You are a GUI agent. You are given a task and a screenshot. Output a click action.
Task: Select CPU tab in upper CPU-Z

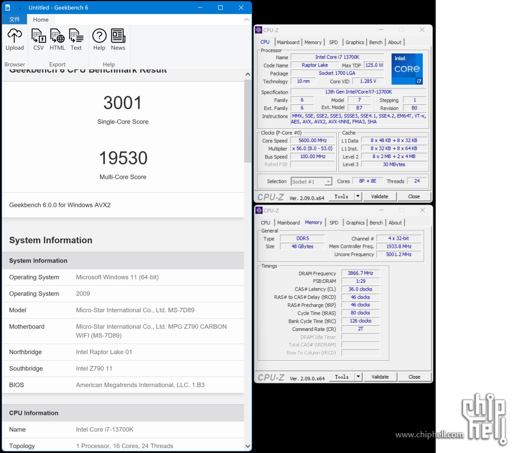tap(265, 42)
